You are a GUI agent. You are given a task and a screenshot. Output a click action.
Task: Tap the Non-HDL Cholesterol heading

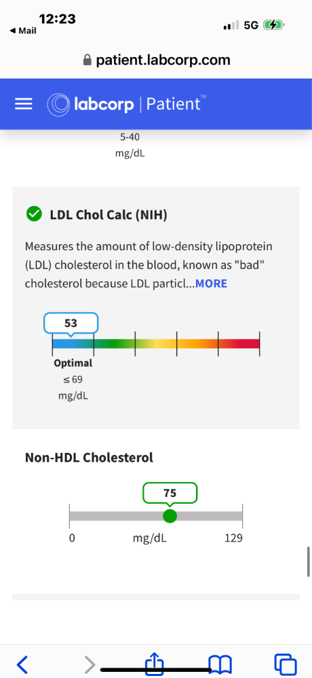click(x=89, y=458)
